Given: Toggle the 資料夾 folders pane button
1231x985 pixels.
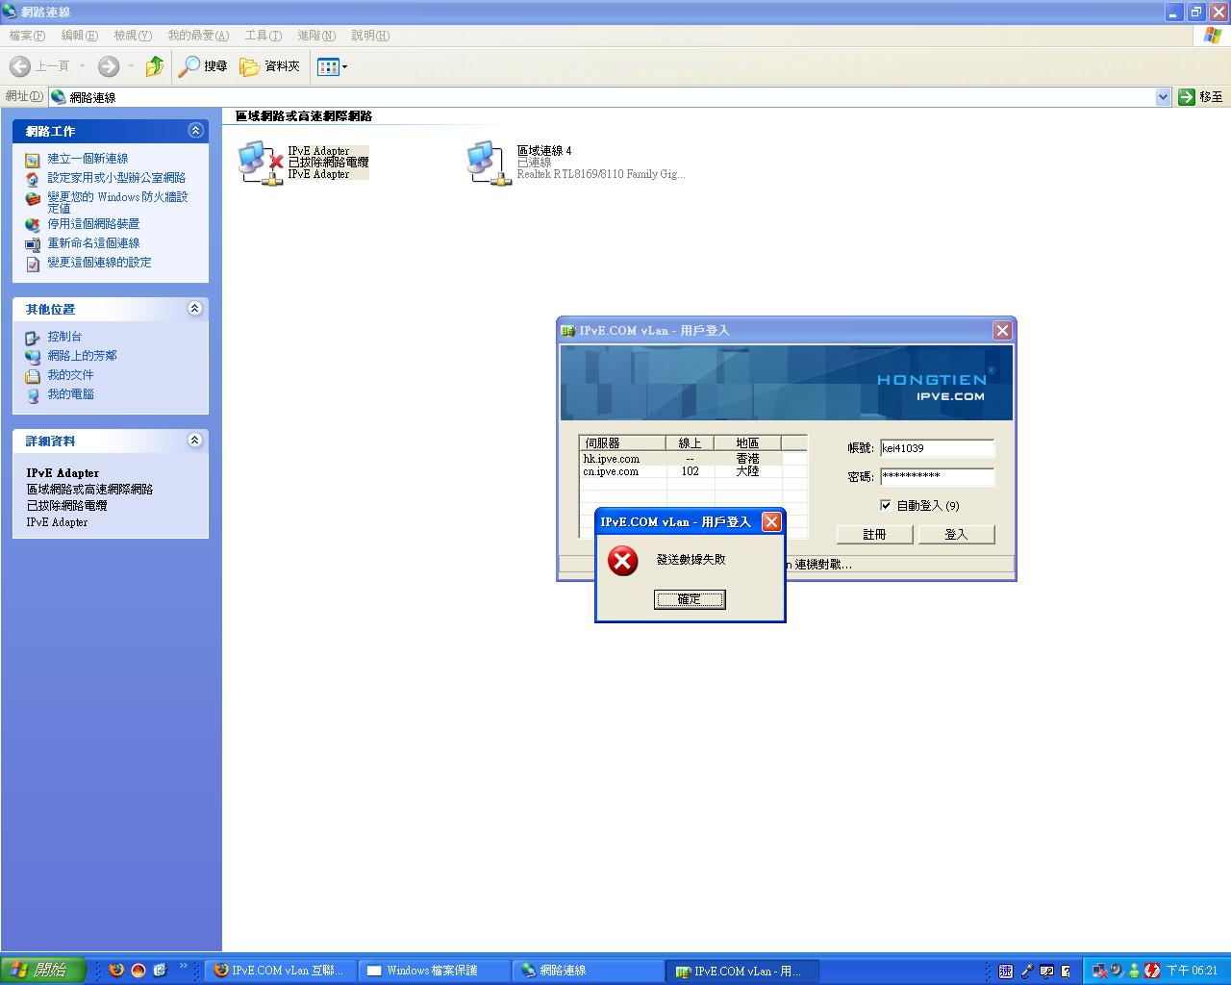Looking at the screenshot, I should pyautogui.click(x=270, y=66).
